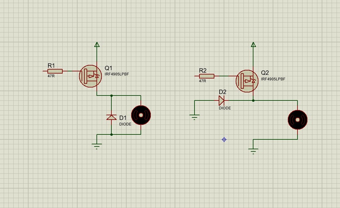Select the motor beside diode D1
Screen dimensions: 340x208
[x=141, y=115]
